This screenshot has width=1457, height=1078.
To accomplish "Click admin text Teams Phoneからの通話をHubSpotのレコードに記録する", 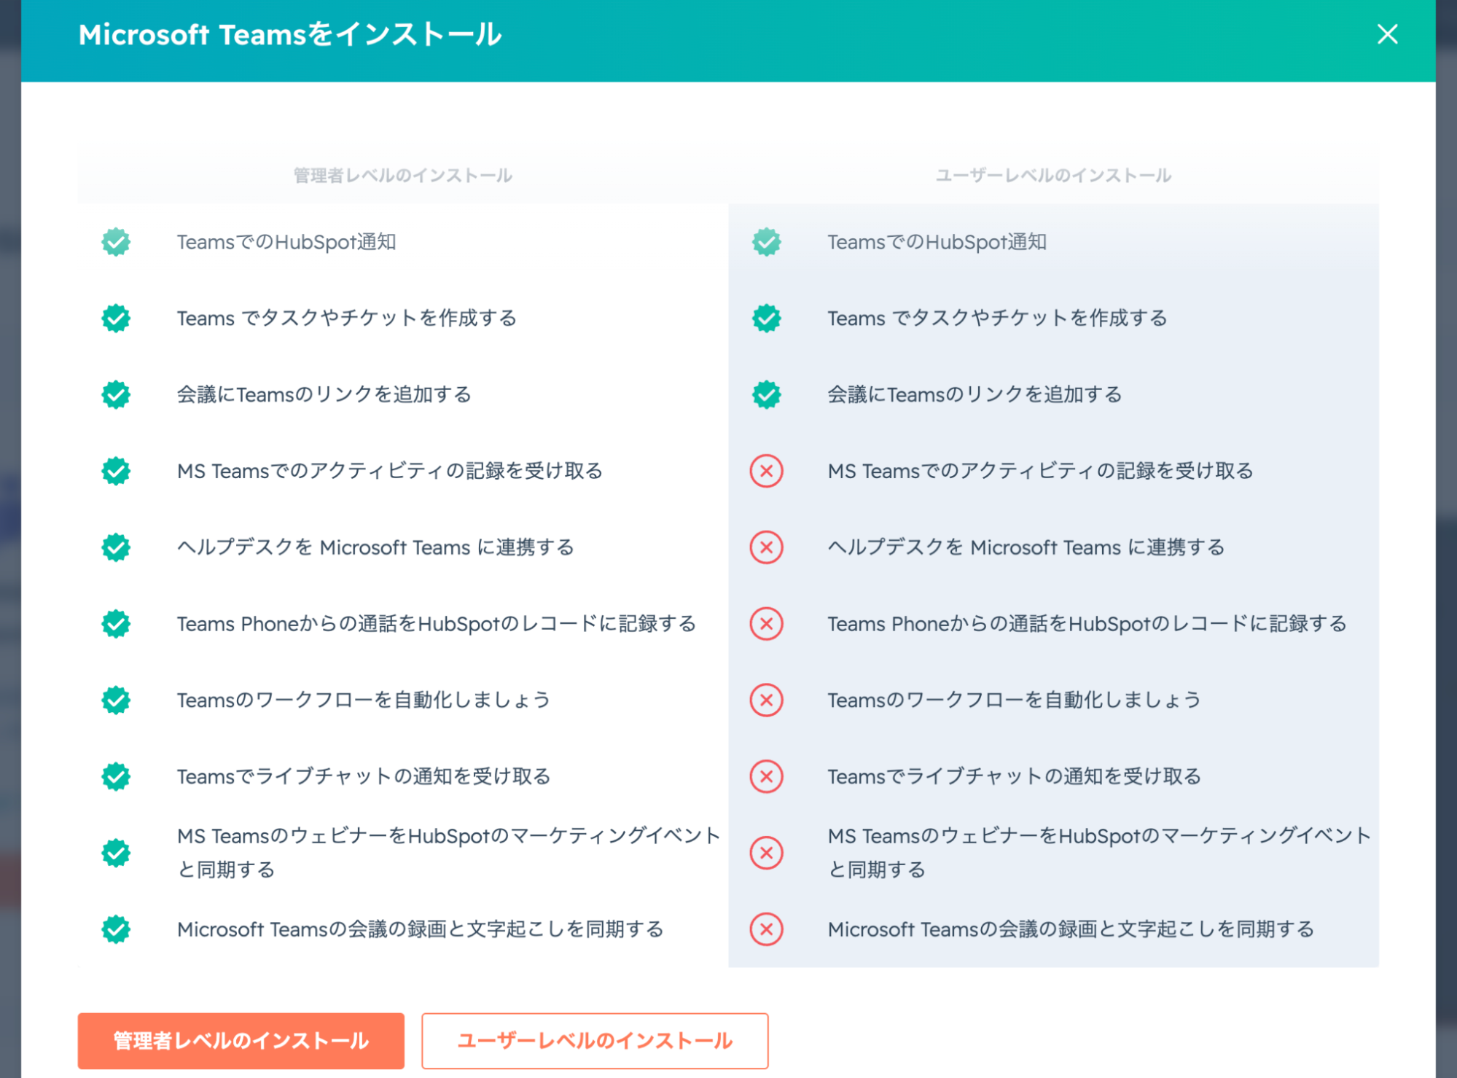I will click(x=437, y=624).
